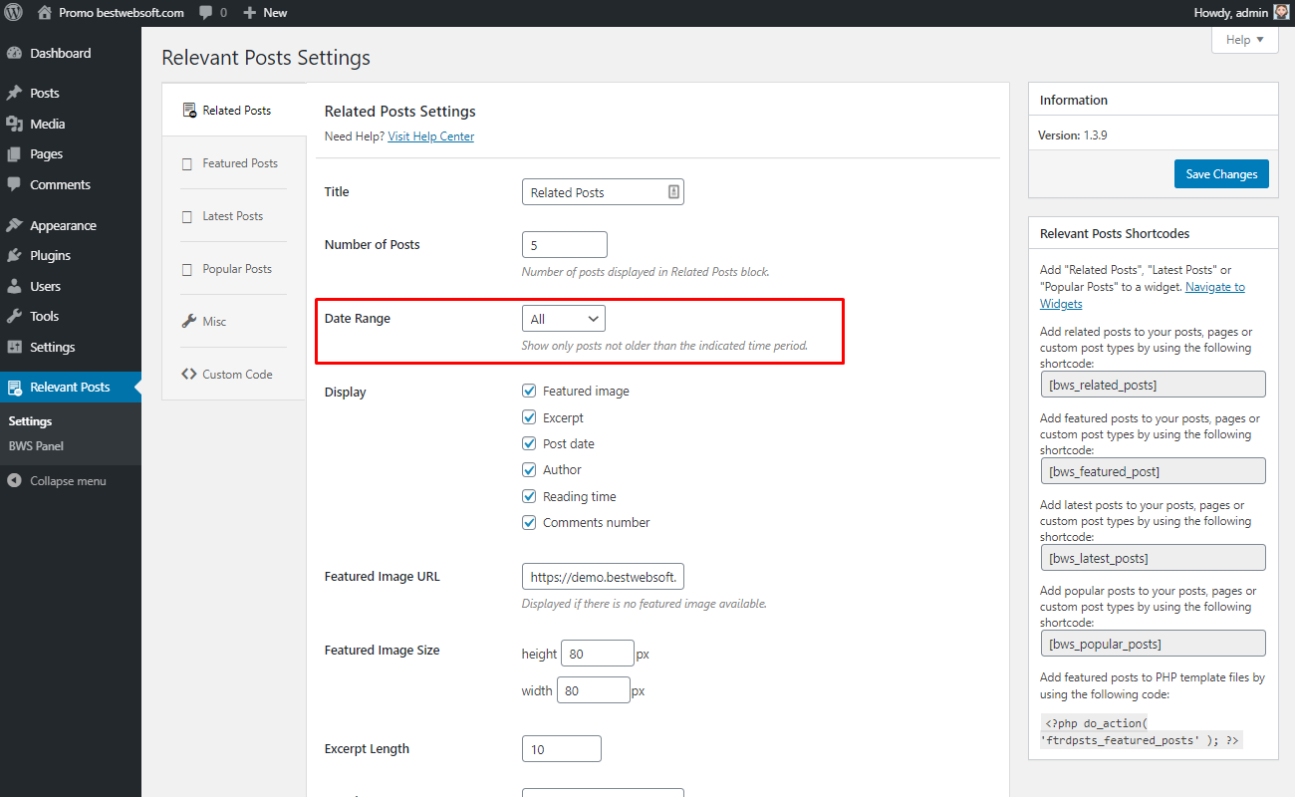Viewport: 1295px width, 797px height.
Task: Switch to the Featured Posts tab
Action: point(234,163)
